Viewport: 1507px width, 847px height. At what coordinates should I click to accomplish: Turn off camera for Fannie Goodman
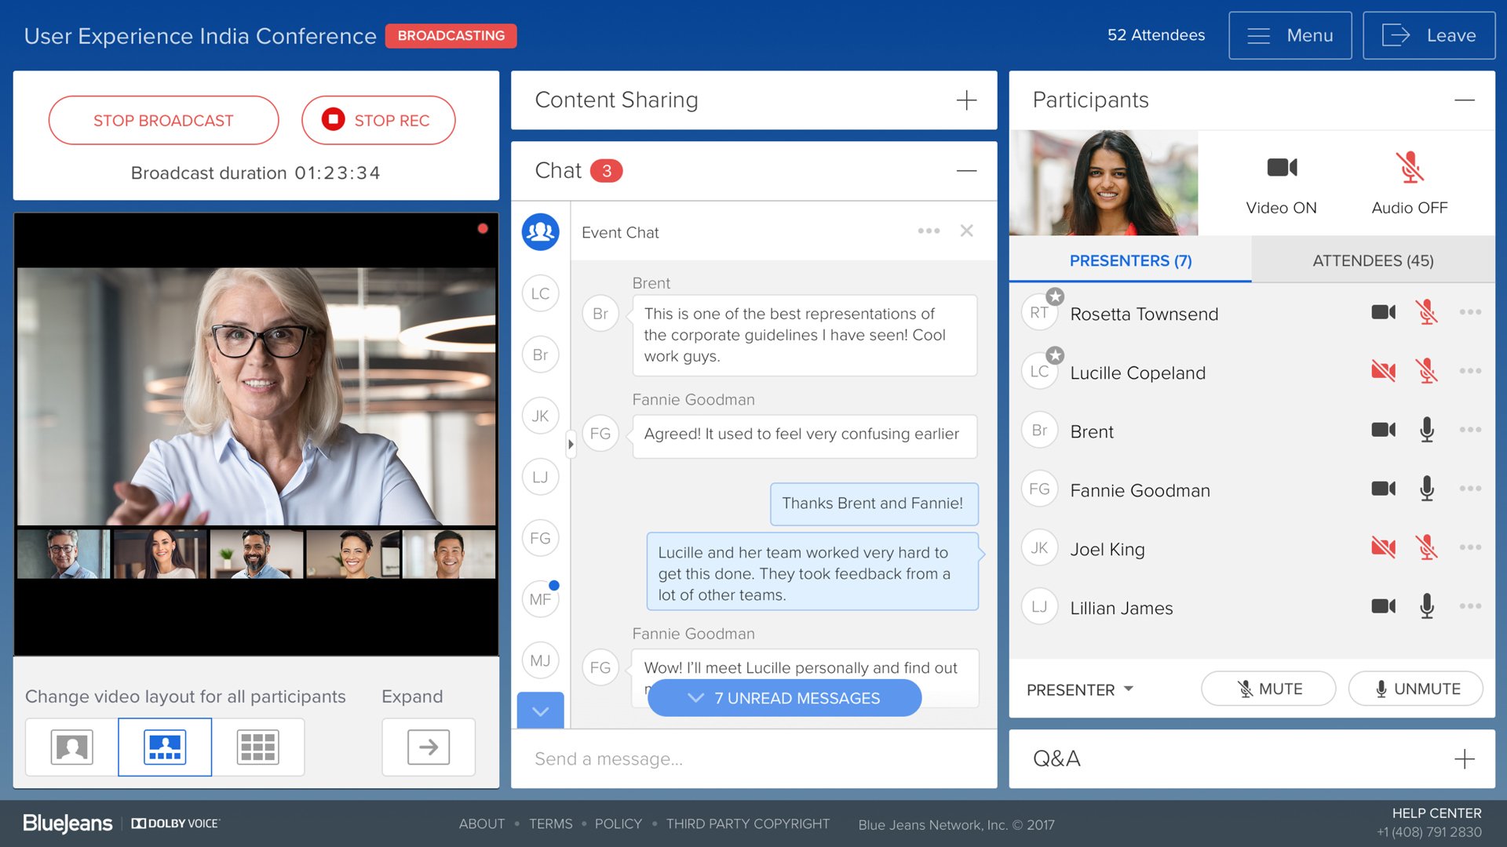1382,488
